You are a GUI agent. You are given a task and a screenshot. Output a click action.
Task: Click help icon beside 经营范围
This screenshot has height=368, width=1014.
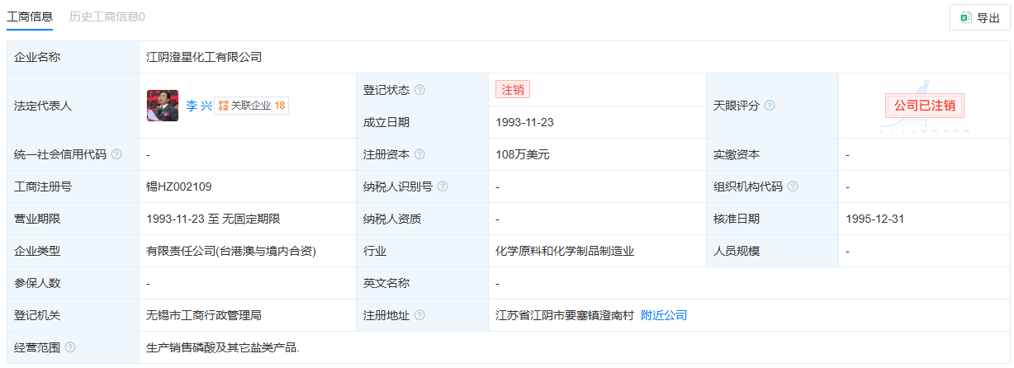(x=70, y=347)
